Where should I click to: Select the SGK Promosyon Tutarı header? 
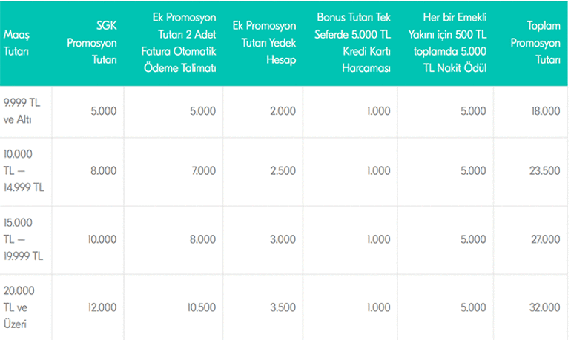click(x=92, y=43)
